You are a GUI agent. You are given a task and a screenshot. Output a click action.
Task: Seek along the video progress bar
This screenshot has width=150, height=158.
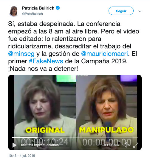75,137
